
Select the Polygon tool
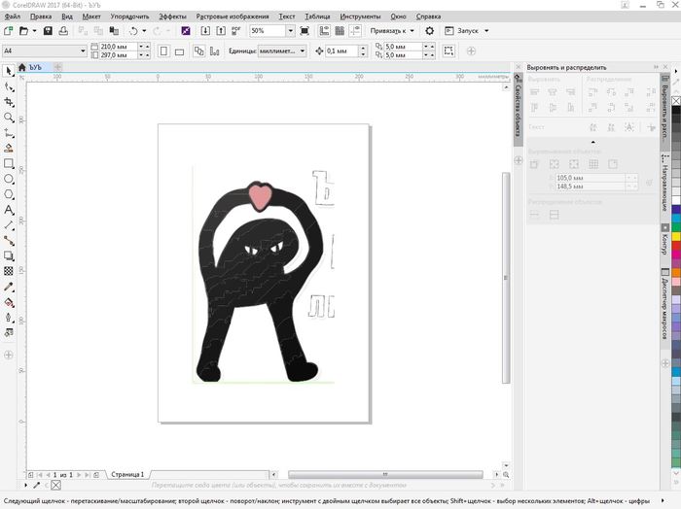[x=9, y=194]
